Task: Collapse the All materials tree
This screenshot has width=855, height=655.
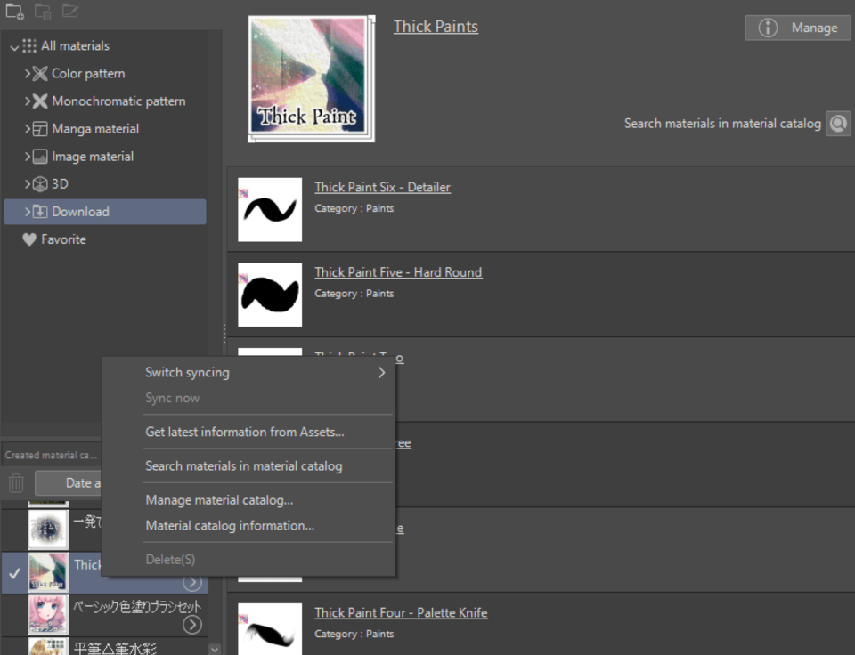Action: tap(14, 47)
